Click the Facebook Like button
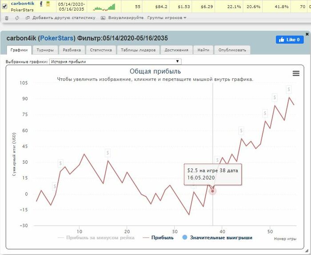This screenshot has width=311, height=255. point(290,40)
